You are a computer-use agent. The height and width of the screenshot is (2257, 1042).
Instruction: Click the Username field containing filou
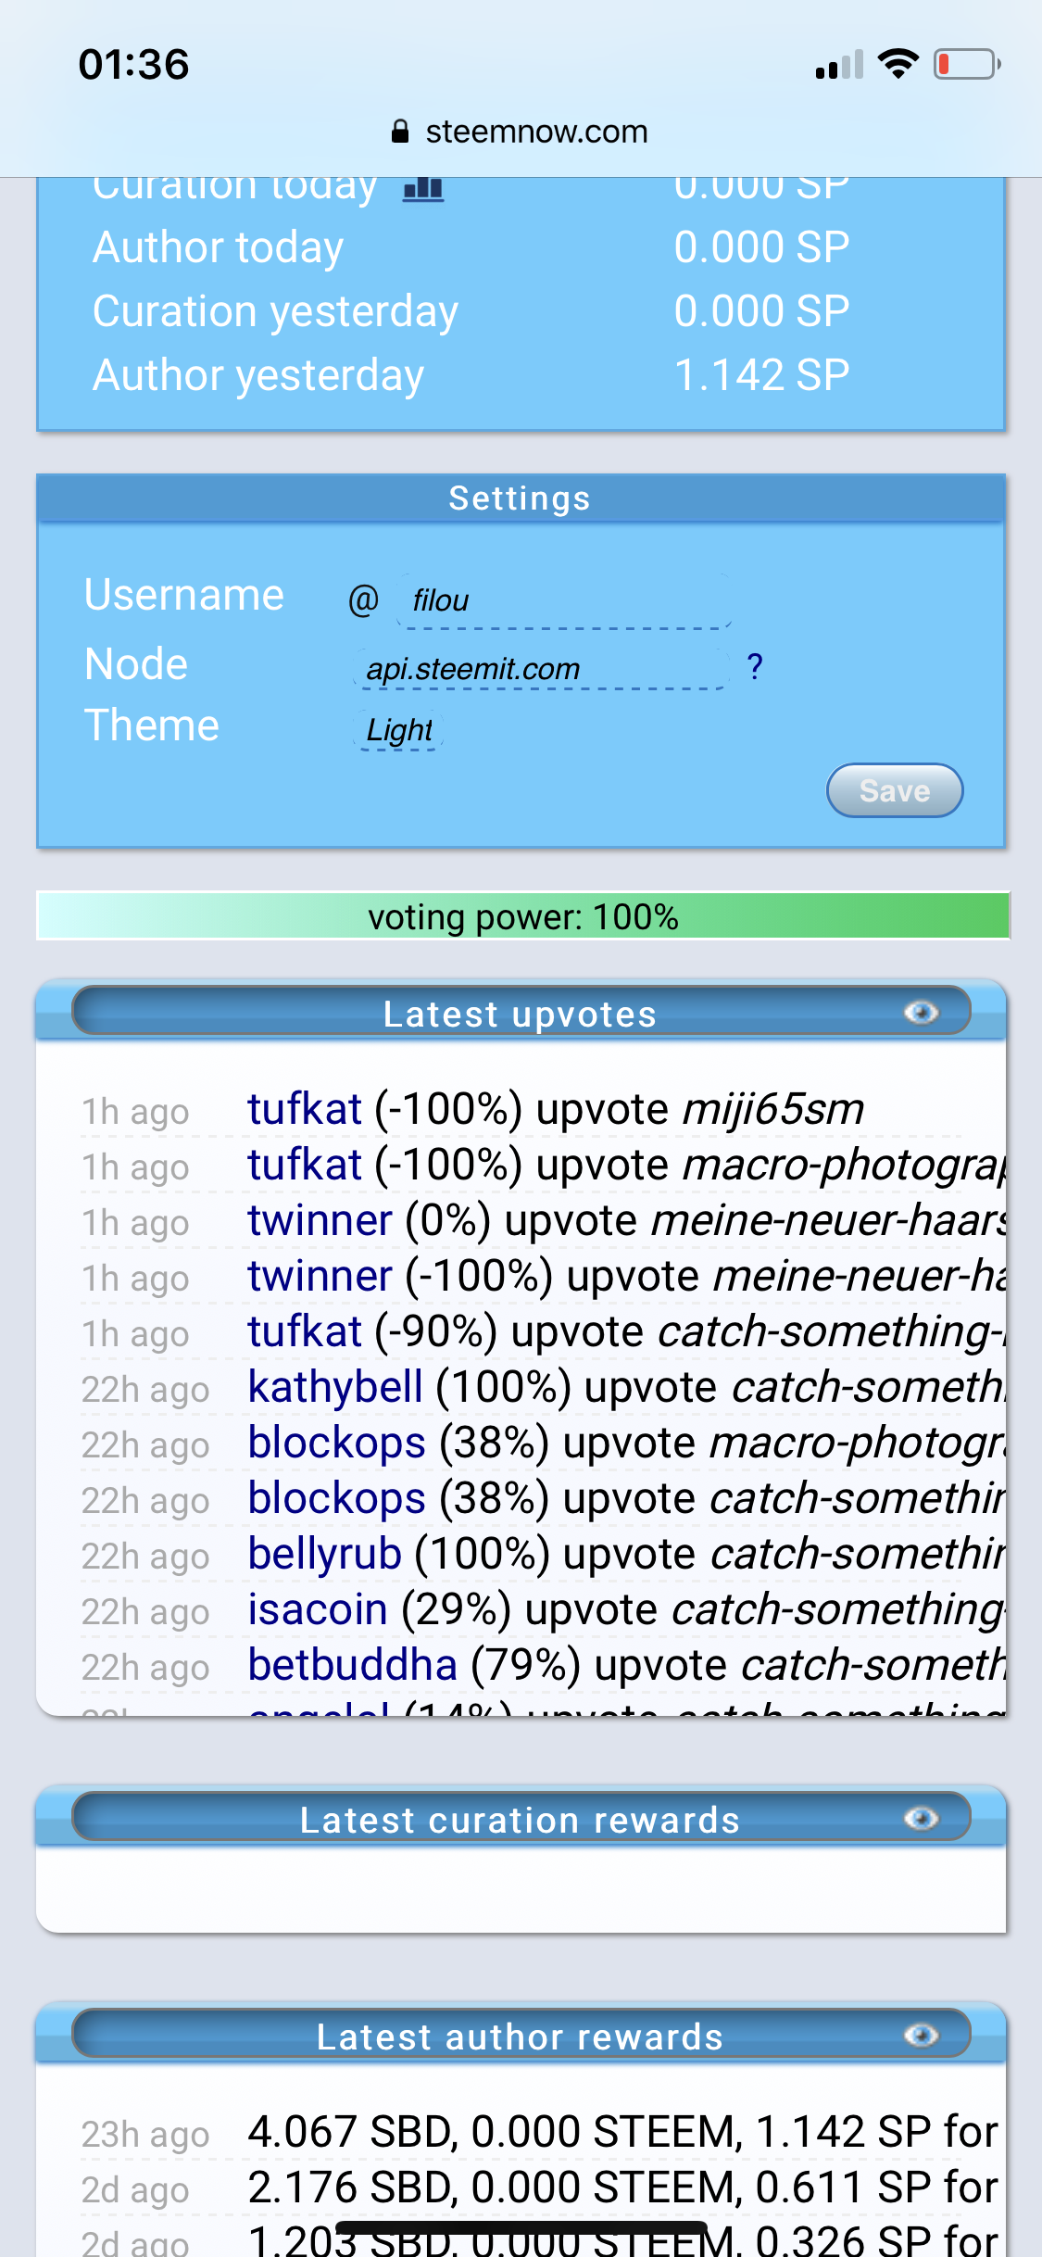[564, 600]
